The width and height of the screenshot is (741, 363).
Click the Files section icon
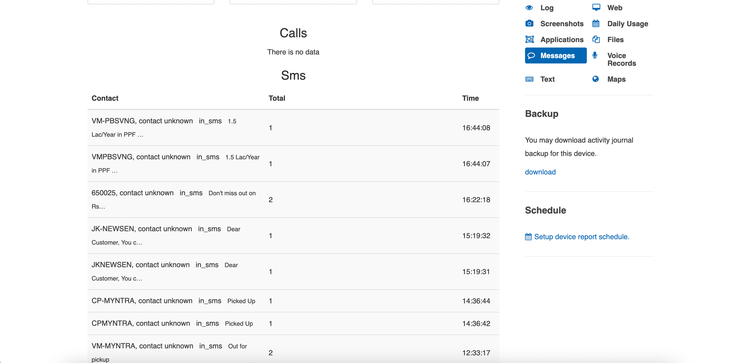coord(596,39)
